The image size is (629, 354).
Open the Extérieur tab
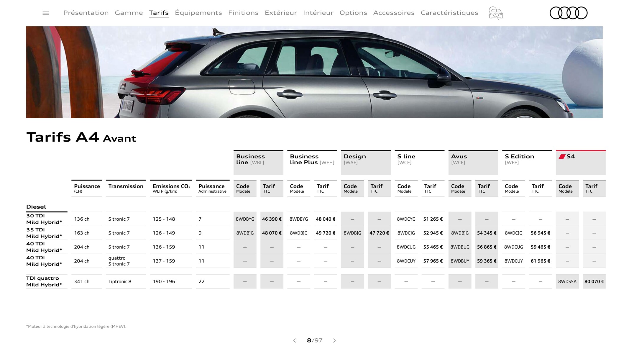(x=281, y=13)
